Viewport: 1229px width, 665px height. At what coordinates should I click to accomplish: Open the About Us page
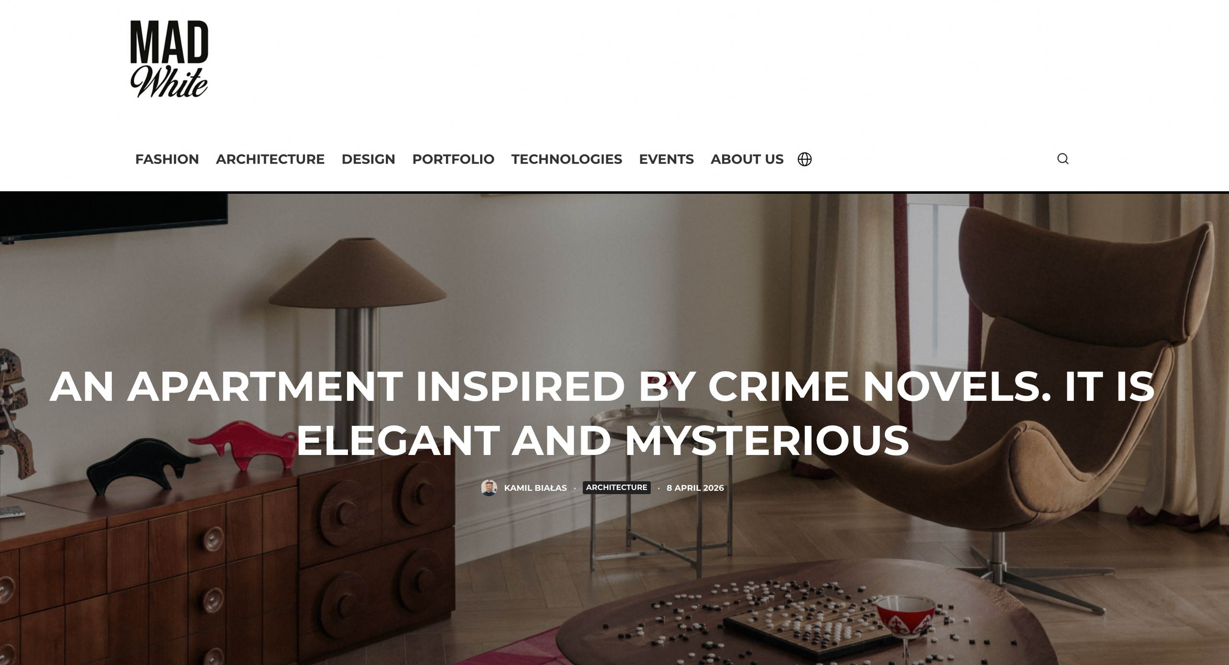click(x=747, y=159)
